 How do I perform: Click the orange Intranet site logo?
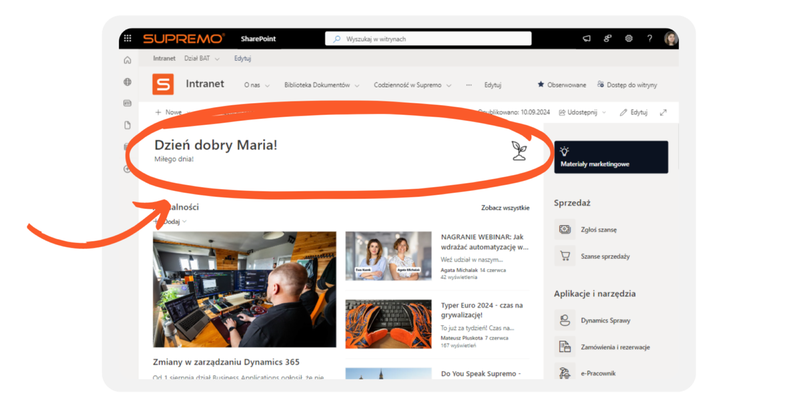click(x=163, y=85)
